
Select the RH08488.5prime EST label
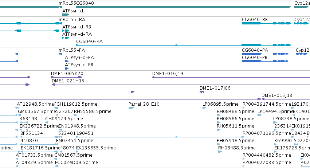click(235, 112)
